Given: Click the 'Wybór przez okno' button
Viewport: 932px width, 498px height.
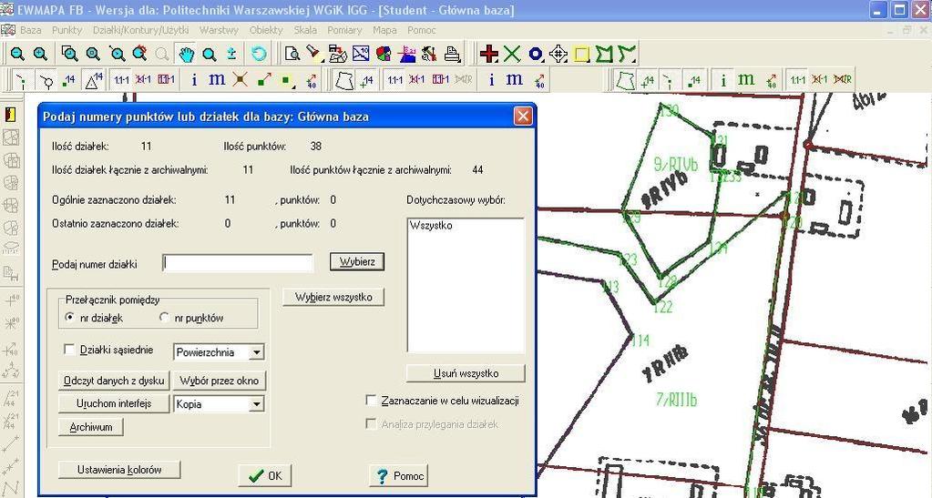Looking at the screenshot, I should coord(220,381).
